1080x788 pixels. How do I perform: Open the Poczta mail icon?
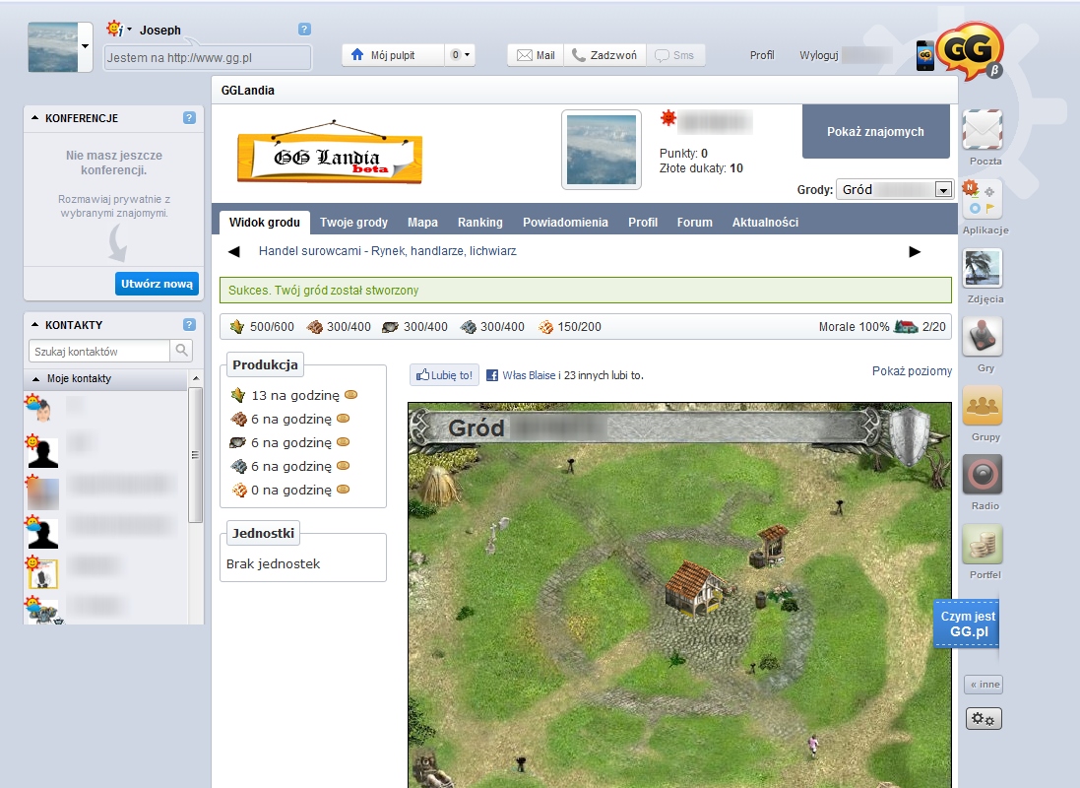(x=983, y=129)
